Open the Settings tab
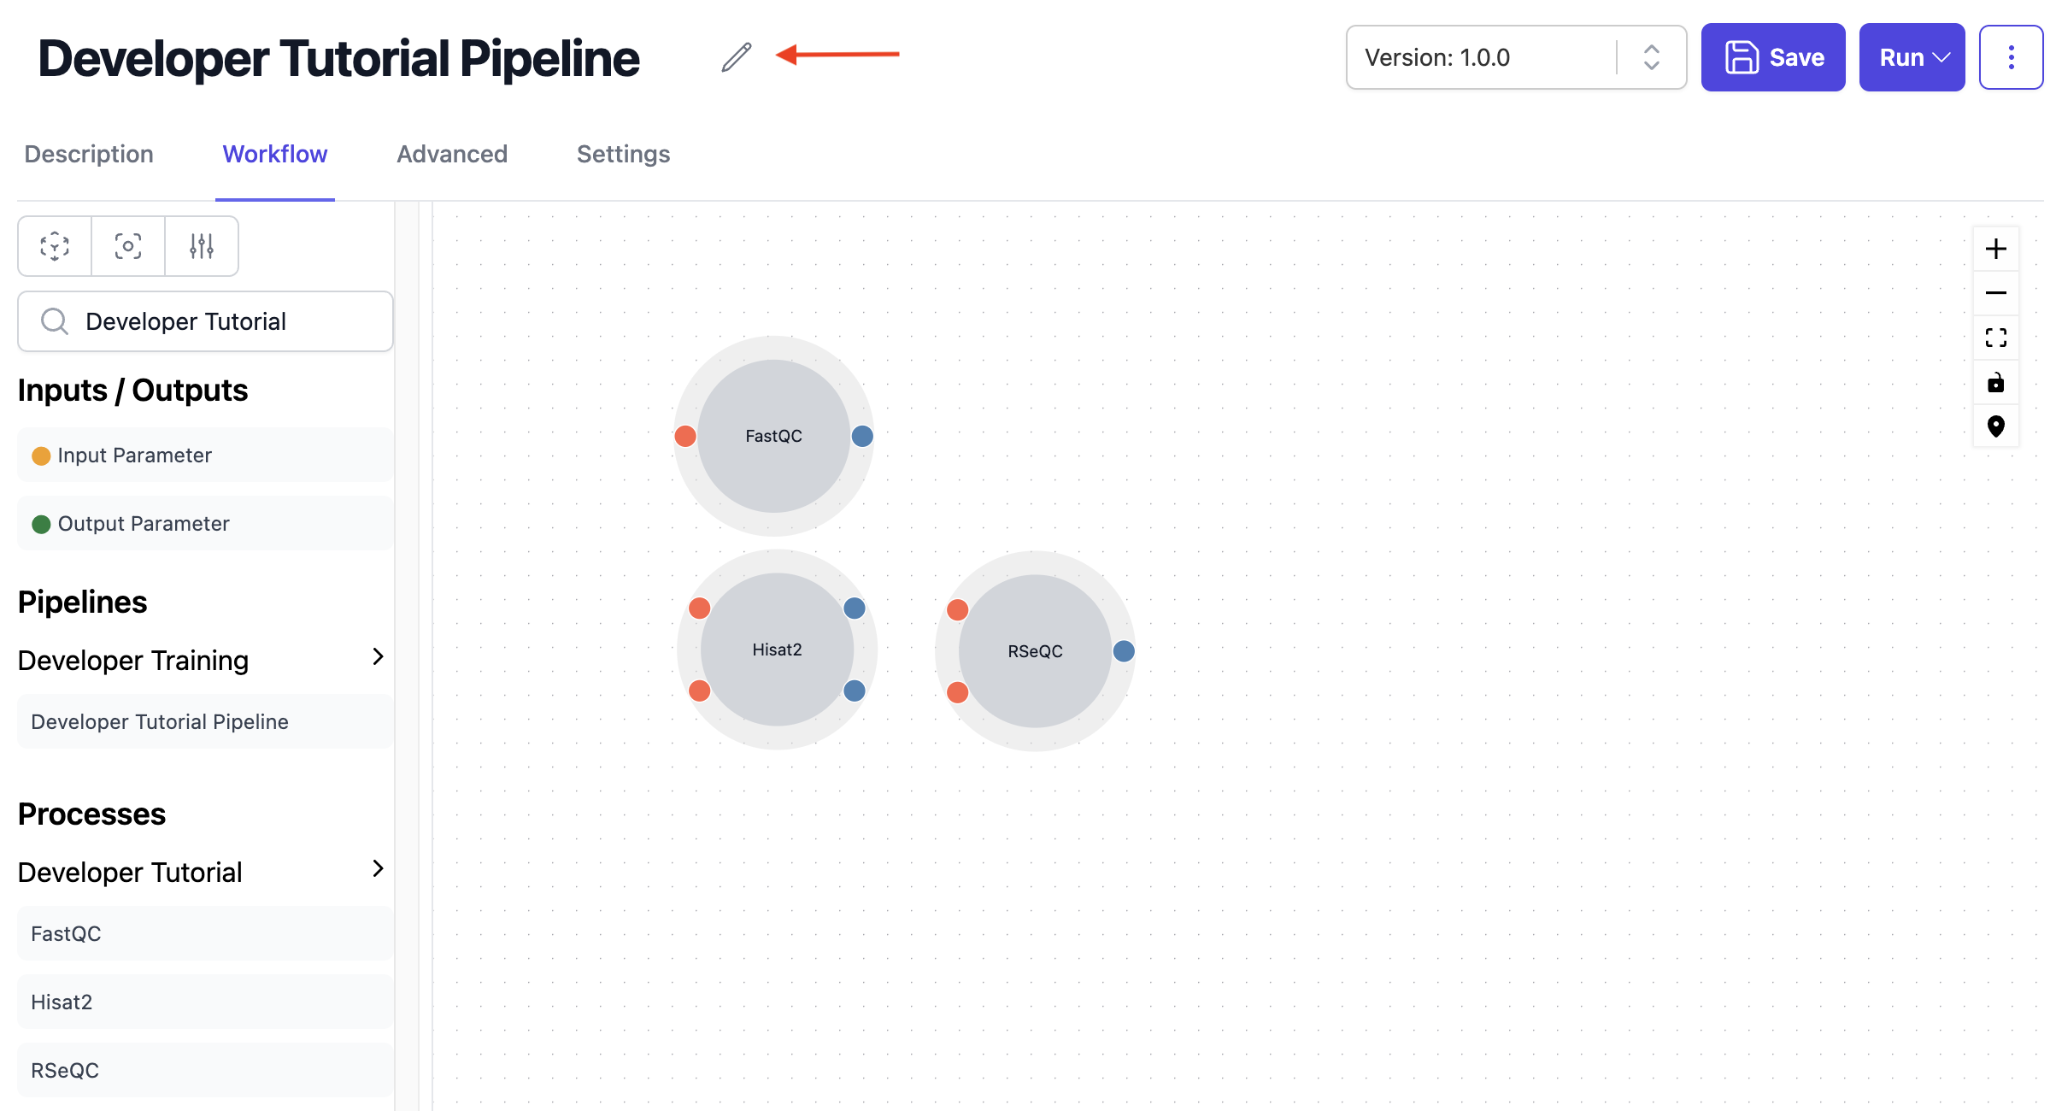The width and height of the screenshot is (2056, 1111). (x=623, y=154)
